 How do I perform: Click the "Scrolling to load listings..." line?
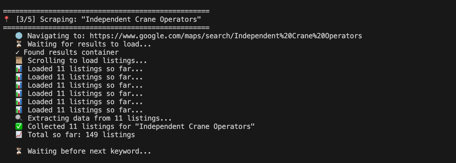(87, 61)
